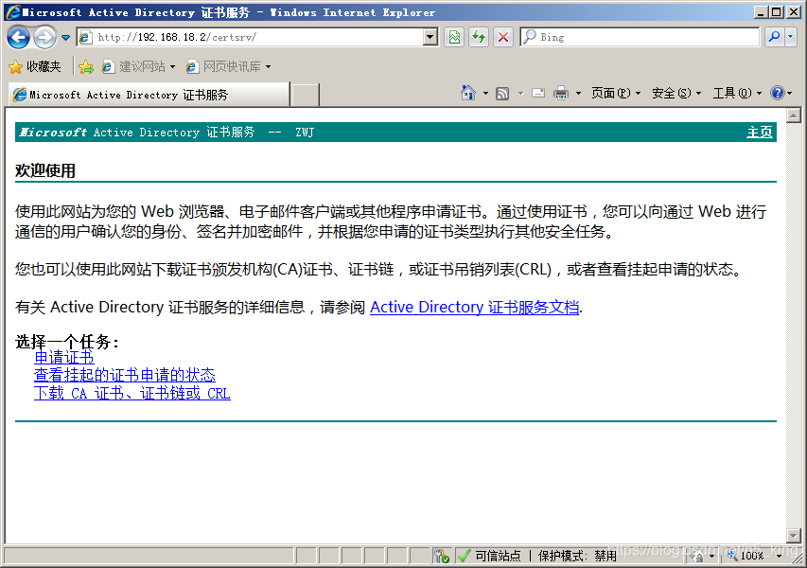Maximize the Internet Explorer window
The height and width of the screenshot is (568, 807).
[x=776, y=12]
